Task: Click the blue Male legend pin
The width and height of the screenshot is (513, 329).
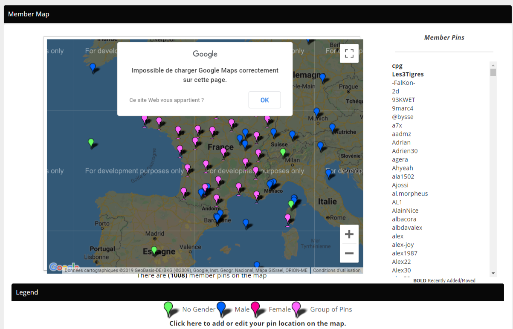Action: (x=221, y=309)
